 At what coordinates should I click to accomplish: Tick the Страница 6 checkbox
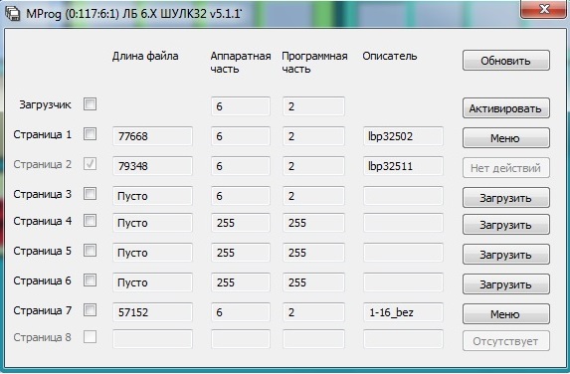[90, 280]
